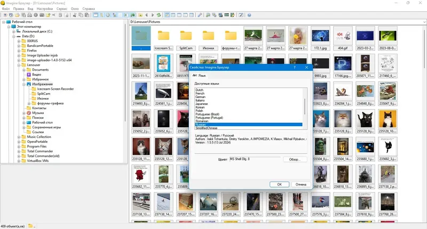Select Icecream Screen Recorder in tree
The image size is (427, 229).
(56, 89)
